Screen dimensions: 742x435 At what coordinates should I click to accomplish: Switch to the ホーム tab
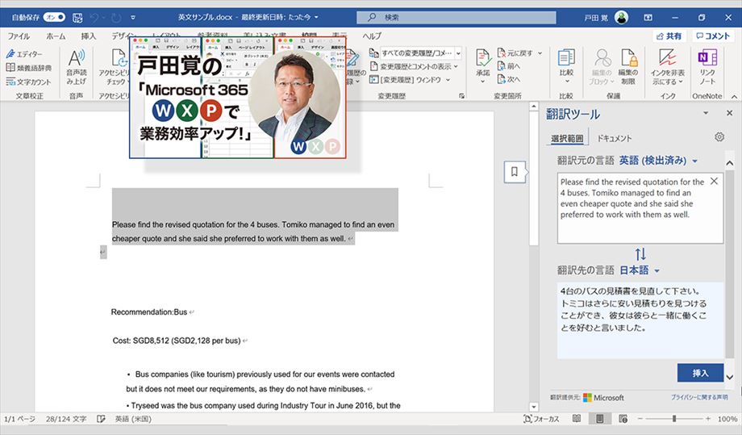point(56,36)
